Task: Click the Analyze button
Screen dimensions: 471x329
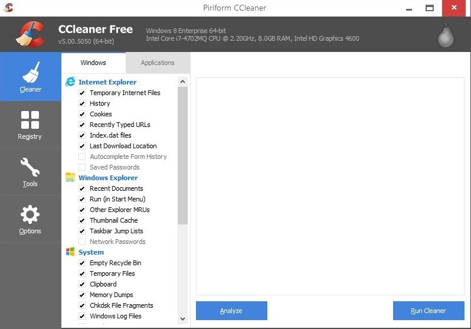Action: click(x=231, y=311)
